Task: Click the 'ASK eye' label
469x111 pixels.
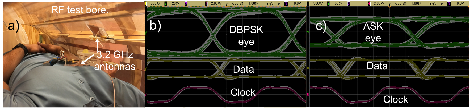Action: pyautogui.click(x=373, y=32)
